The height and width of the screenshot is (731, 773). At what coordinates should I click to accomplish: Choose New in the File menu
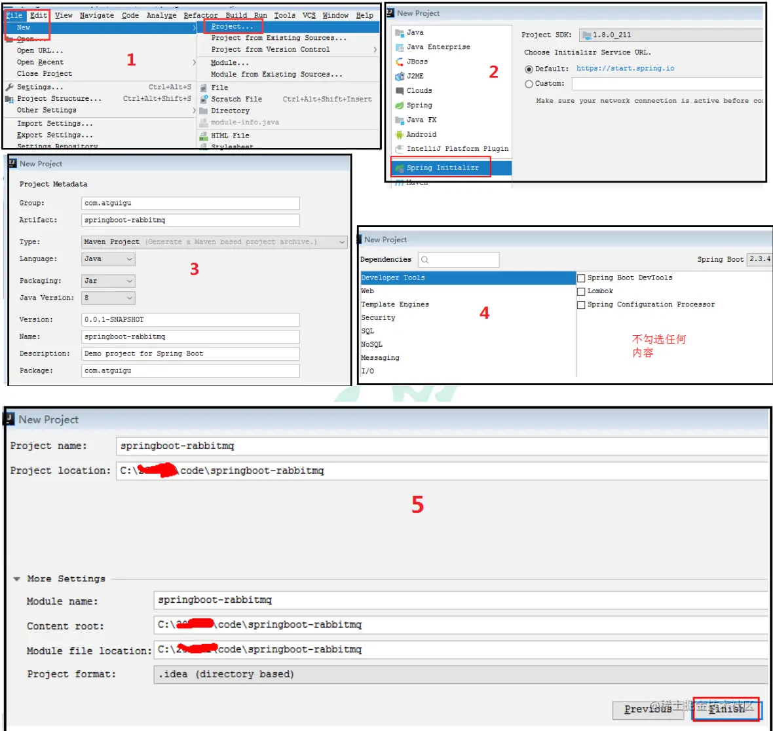click(100, 27)
